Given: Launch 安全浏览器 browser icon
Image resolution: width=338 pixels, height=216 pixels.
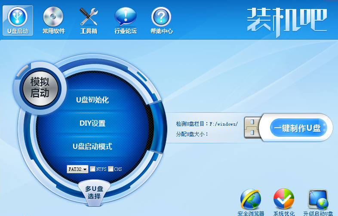Looking at the screenshot, I should [251, 203].
